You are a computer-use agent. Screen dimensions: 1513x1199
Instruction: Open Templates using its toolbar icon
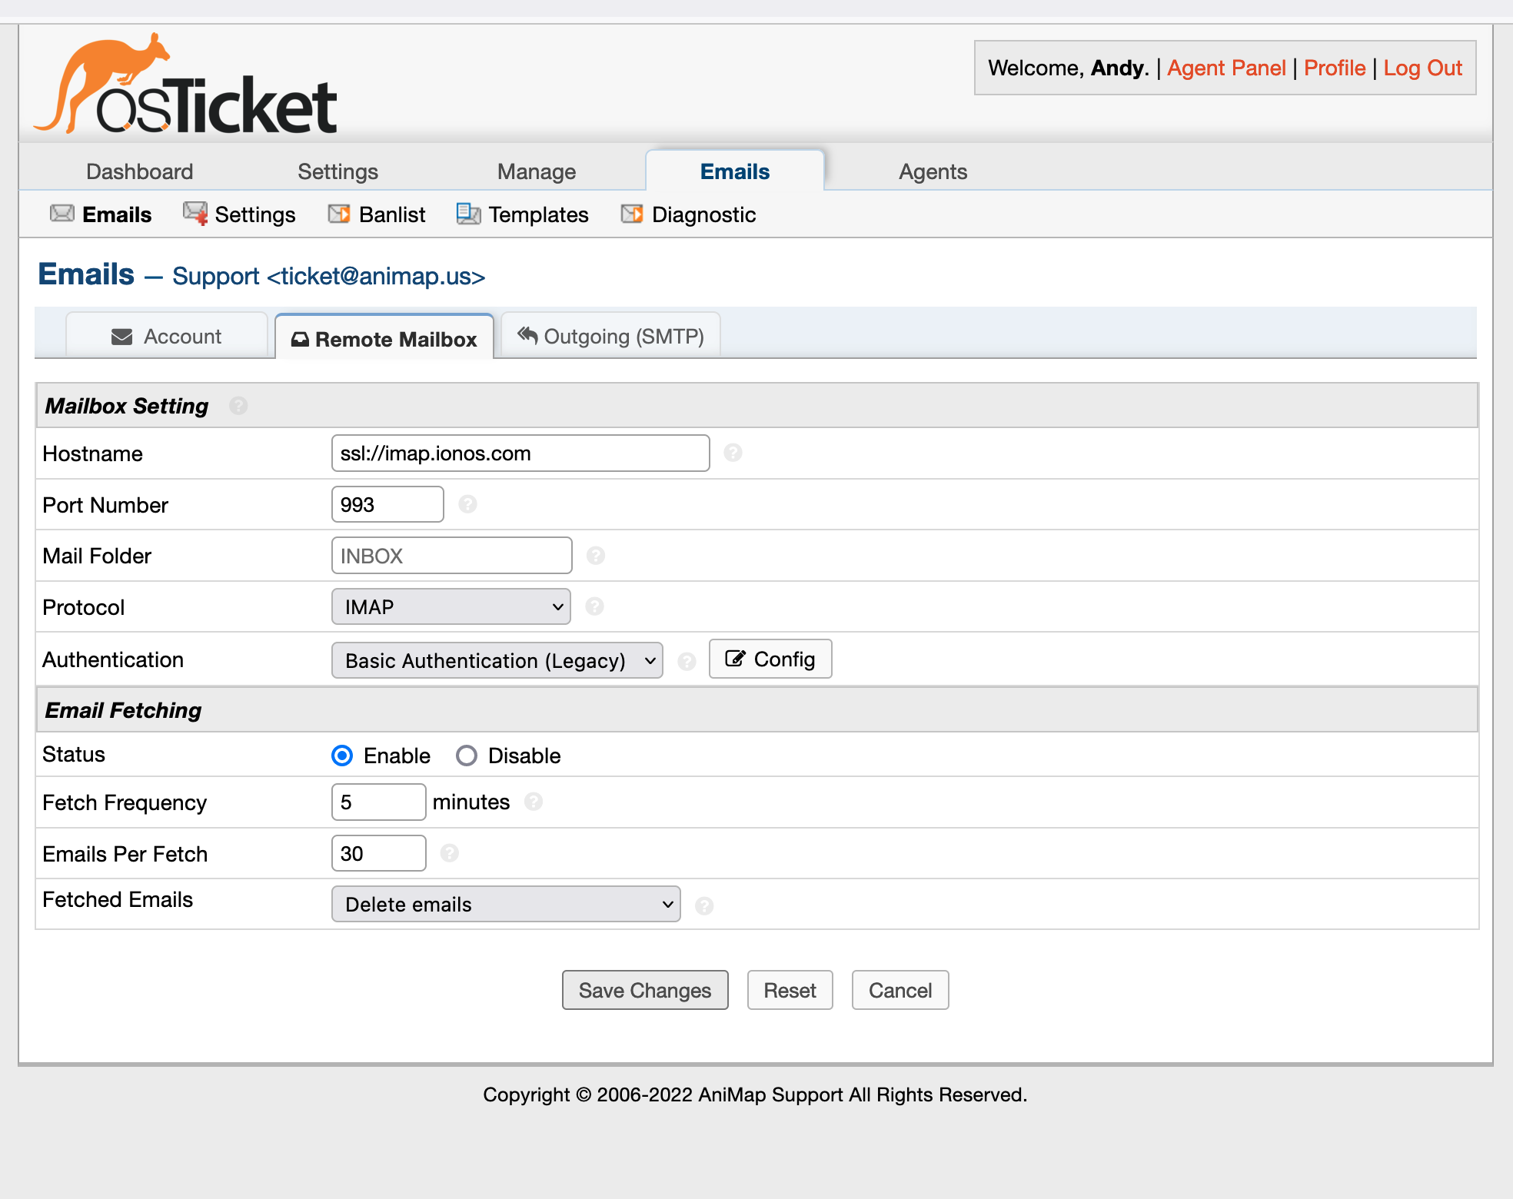point(467,214)
